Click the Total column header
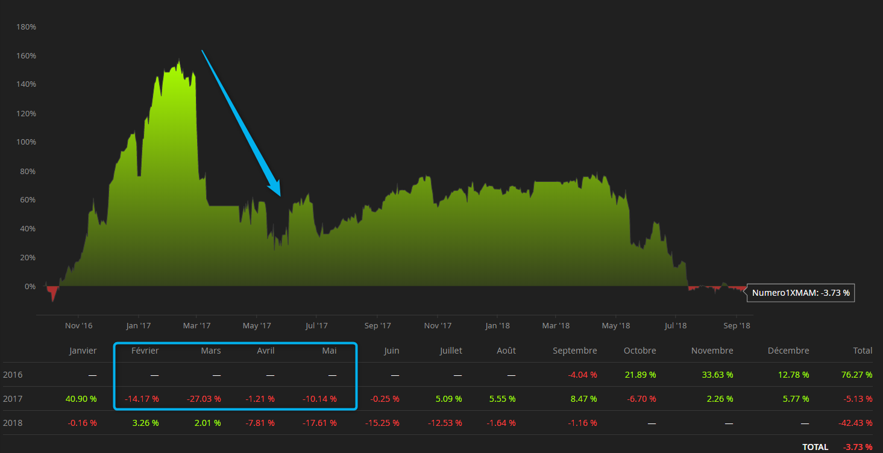This screenshot has width=883, height=453. pyautogui.click(x=862, y=351)
